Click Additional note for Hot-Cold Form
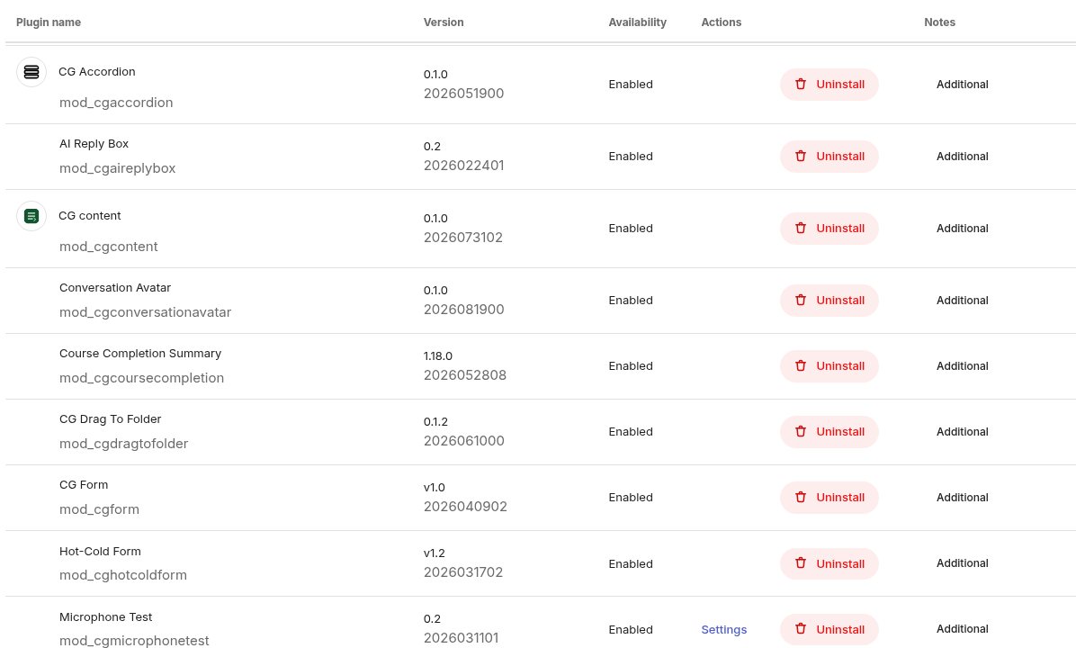 962,562
